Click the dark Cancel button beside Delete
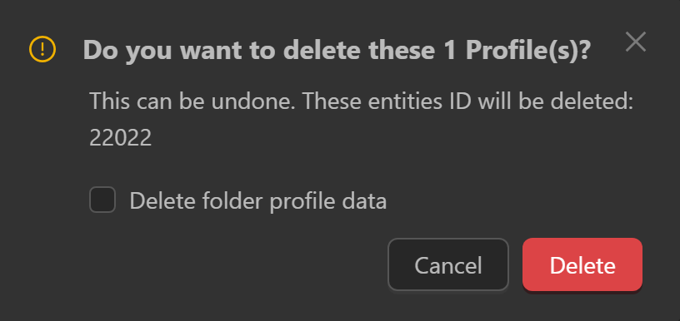The image size is (680, 321). tap(448, 264)
